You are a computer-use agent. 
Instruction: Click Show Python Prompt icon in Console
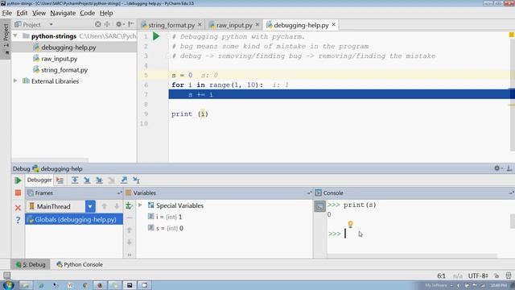(x=319, y=206)
